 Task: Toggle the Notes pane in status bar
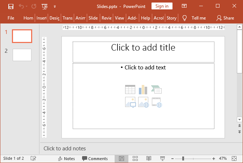[66, 159]
